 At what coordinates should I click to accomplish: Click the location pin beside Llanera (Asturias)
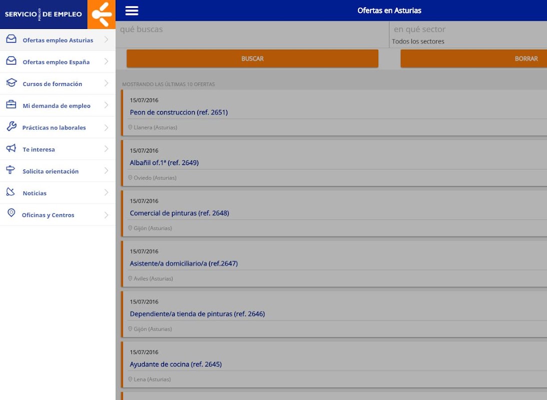coord(130,127)
